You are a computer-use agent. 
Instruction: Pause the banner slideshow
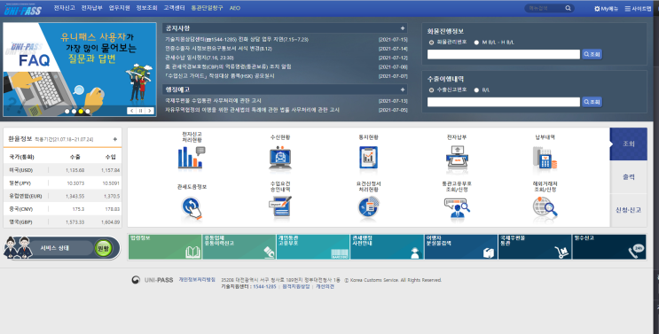click(141, 111)
